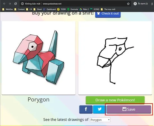Viewport: 154px width, 126px height.
Task: Reload the Pokedraw page
Action: [x=15, y=4]
